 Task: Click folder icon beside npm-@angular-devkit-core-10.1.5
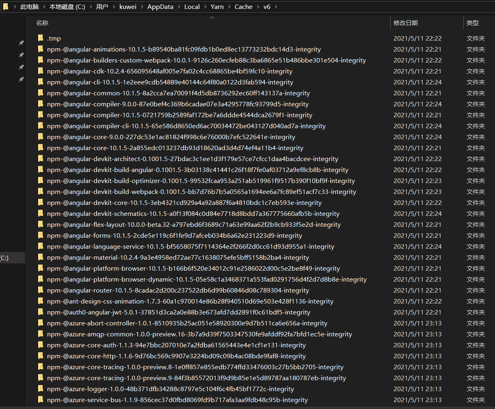coord(40,202)
